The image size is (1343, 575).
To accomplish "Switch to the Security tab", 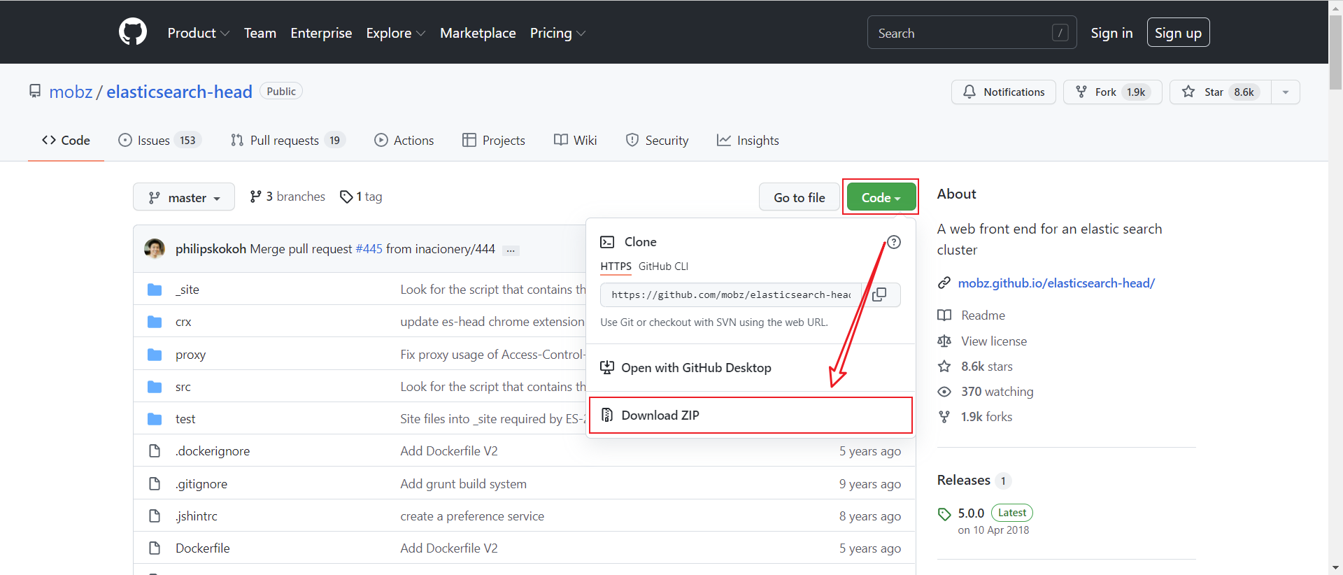I will tap(657, 141).
